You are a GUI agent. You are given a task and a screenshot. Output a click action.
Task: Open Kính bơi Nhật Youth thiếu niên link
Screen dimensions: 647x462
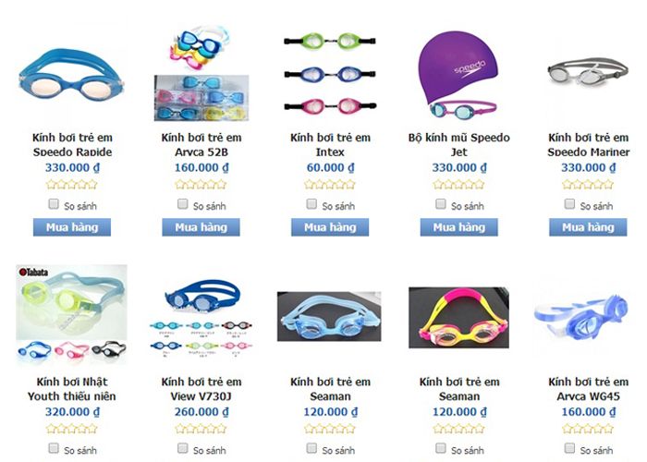72,389
